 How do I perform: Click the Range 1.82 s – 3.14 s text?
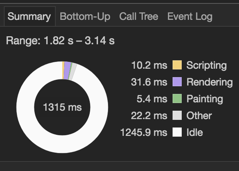click(x=60, y=41)
